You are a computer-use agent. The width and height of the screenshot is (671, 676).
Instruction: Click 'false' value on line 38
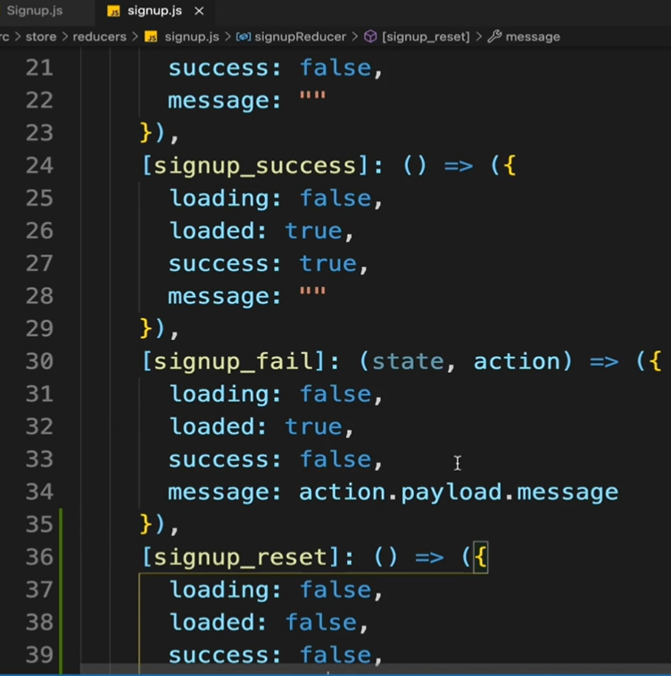point(321,622)
